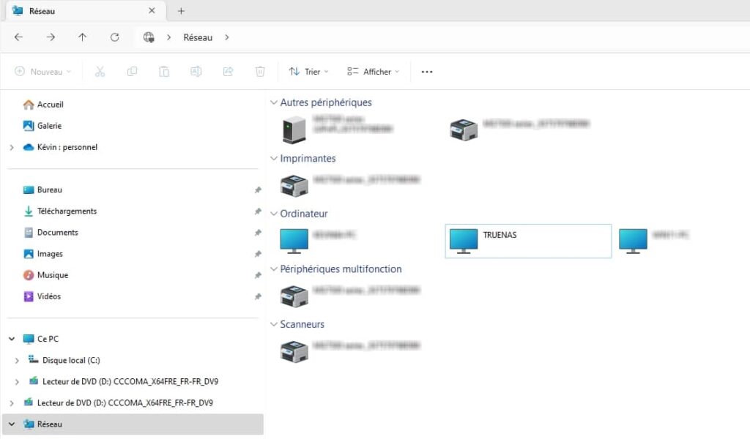The height and width of the screenshot is (439, 750).
Task: Expand the Ce PC tree item
Action: (10, 339)
